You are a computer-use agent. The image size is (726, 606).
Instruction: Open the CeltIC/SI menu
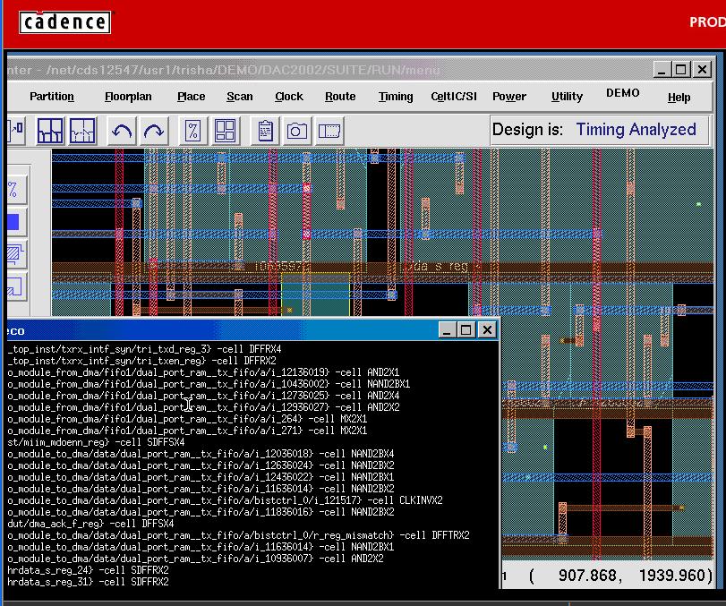454,97
